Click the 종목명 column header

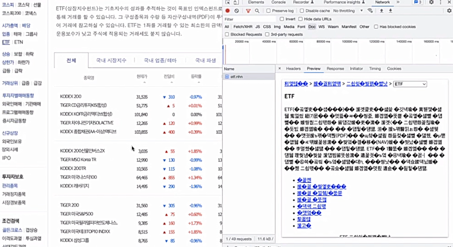89,78
